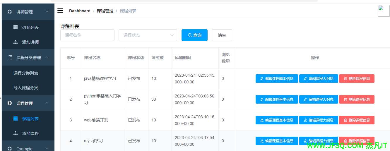Click the tree icon beside 添加课程
This screenshot has height=151, width=390.
16,133
